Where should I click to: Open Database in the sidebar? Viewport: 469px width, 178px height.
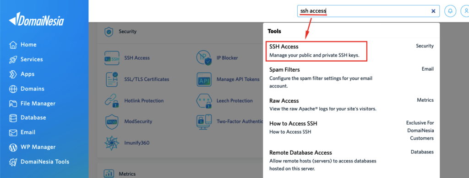[33, 117]
